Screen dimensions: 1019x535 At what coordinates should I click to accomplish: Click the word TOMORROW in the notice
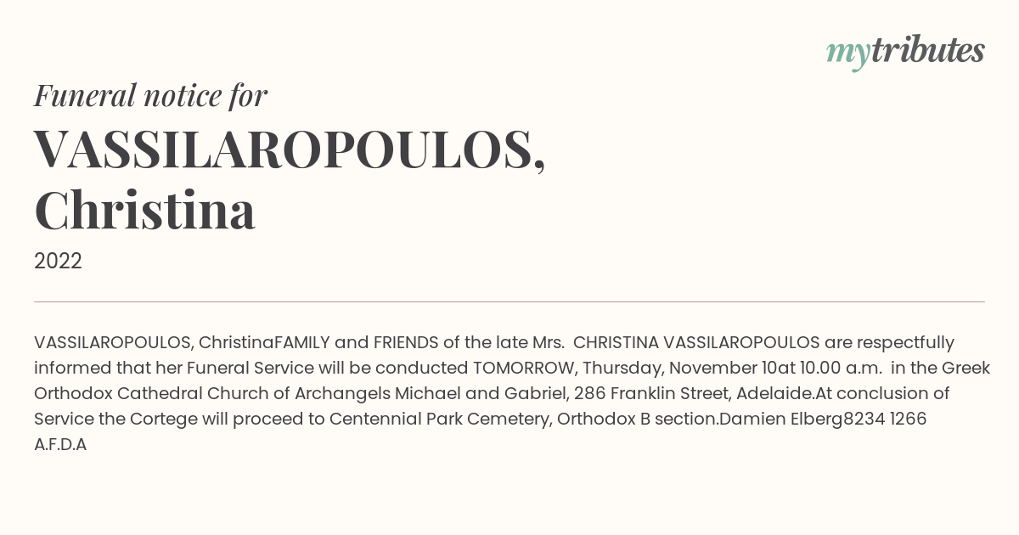[521, 368]
